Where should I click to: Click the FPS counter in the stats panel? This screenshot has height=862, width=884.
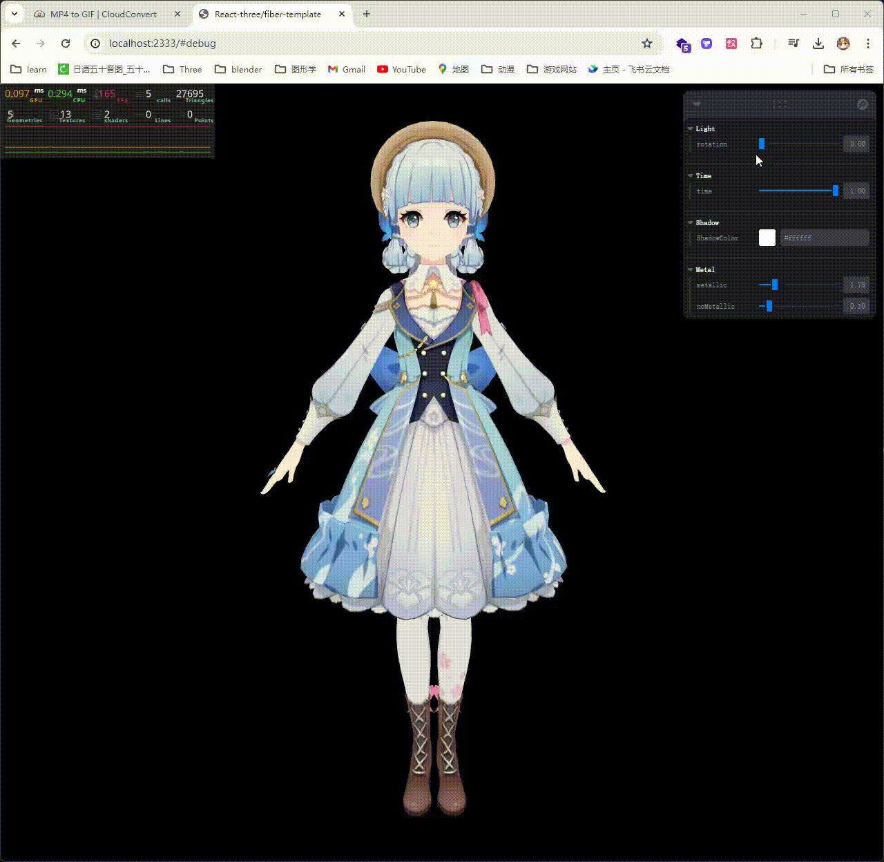click(x=107, y=95)
